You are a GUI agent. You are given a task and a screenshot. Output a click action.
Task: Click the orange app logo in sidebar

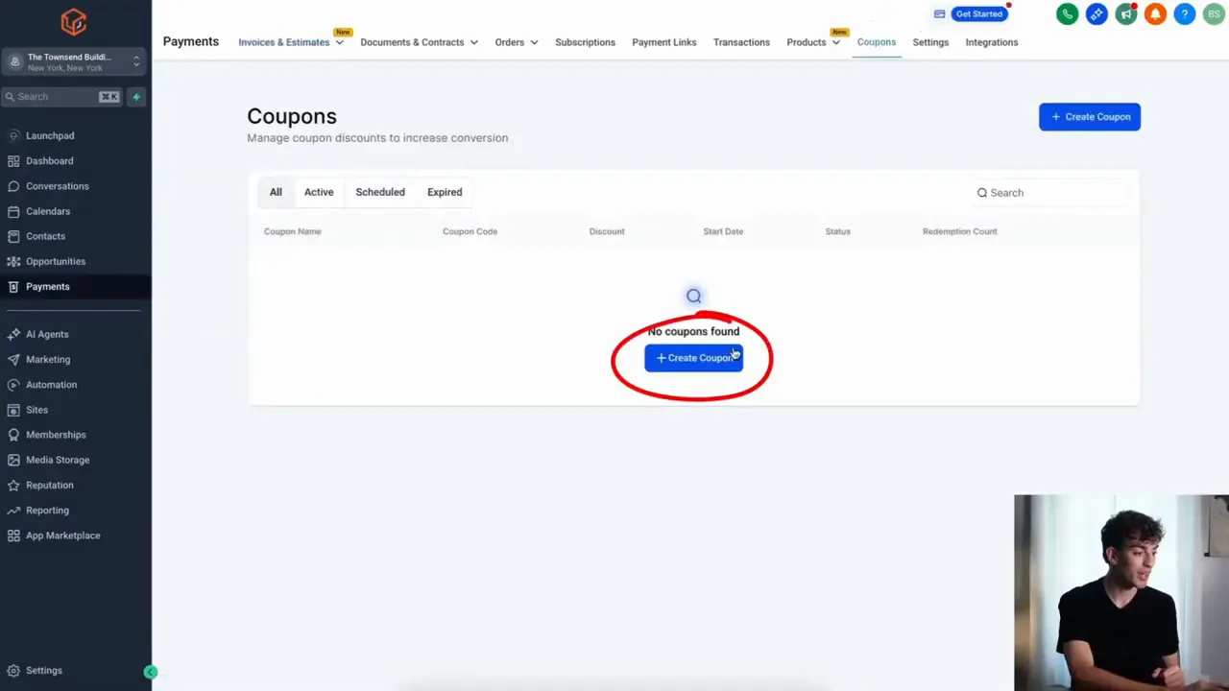click(x=74, y=21)
